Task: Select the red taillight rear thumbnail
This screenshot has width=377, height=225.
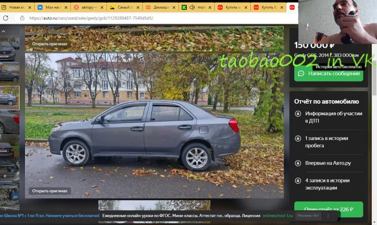Action: [9, 122]
